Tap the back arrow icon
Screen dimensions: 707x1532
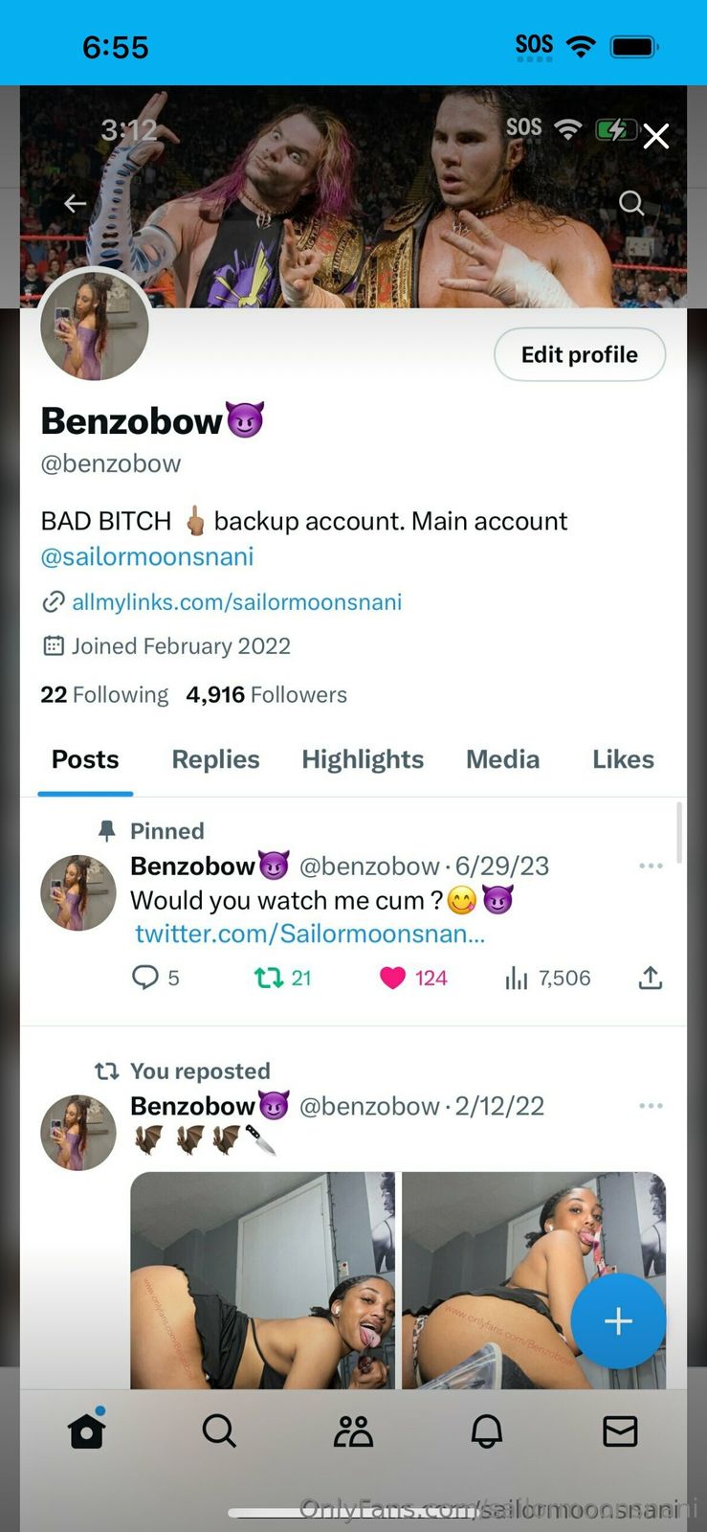coord(75,203)
